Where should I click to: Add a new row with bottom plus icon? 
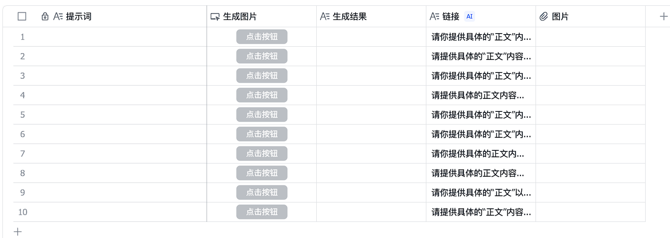pyautogui.click(x=18, y=232)
